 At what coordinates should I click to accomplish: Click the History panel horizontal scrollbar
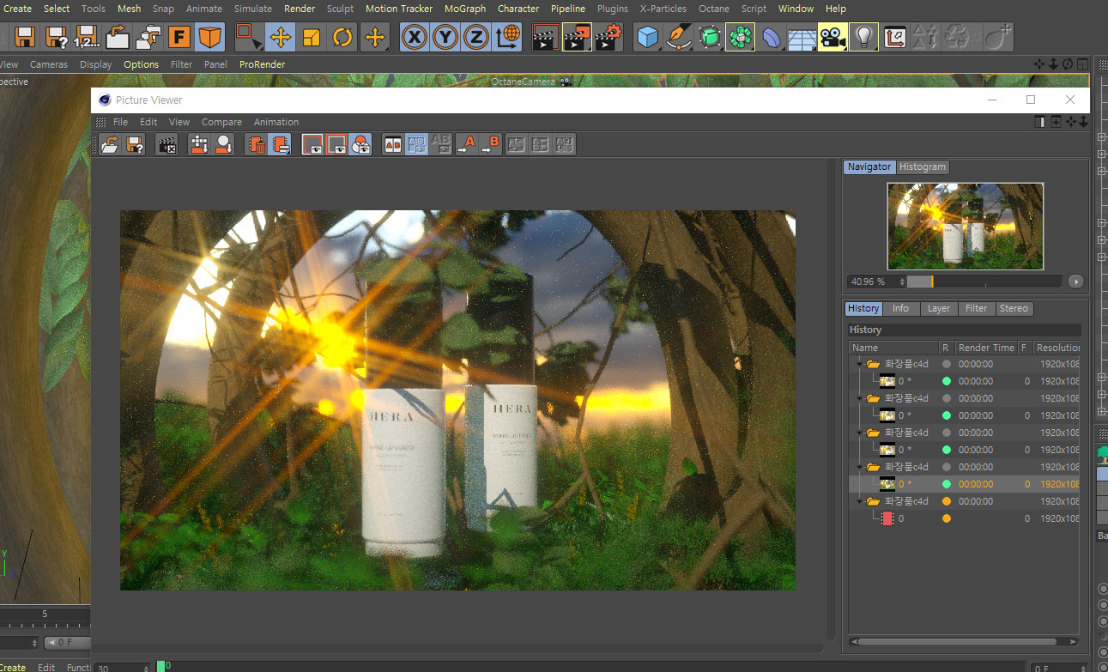965,642
